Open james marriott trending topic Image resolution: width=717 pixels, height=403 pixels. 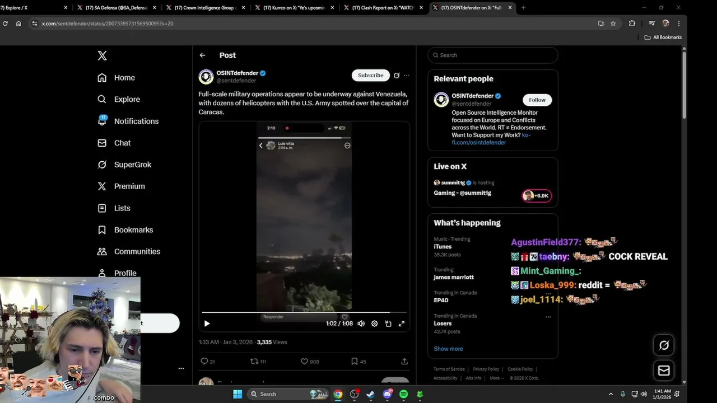pos(454,277)
